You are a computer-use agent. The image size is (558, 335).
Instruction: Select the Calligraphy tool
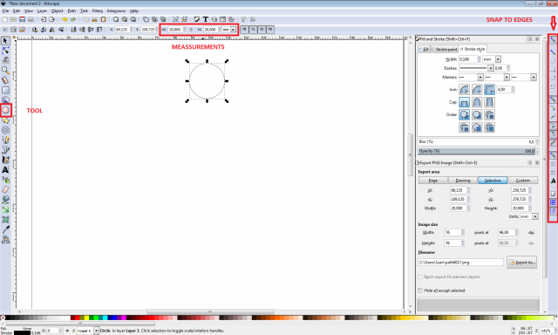[5, 161]
